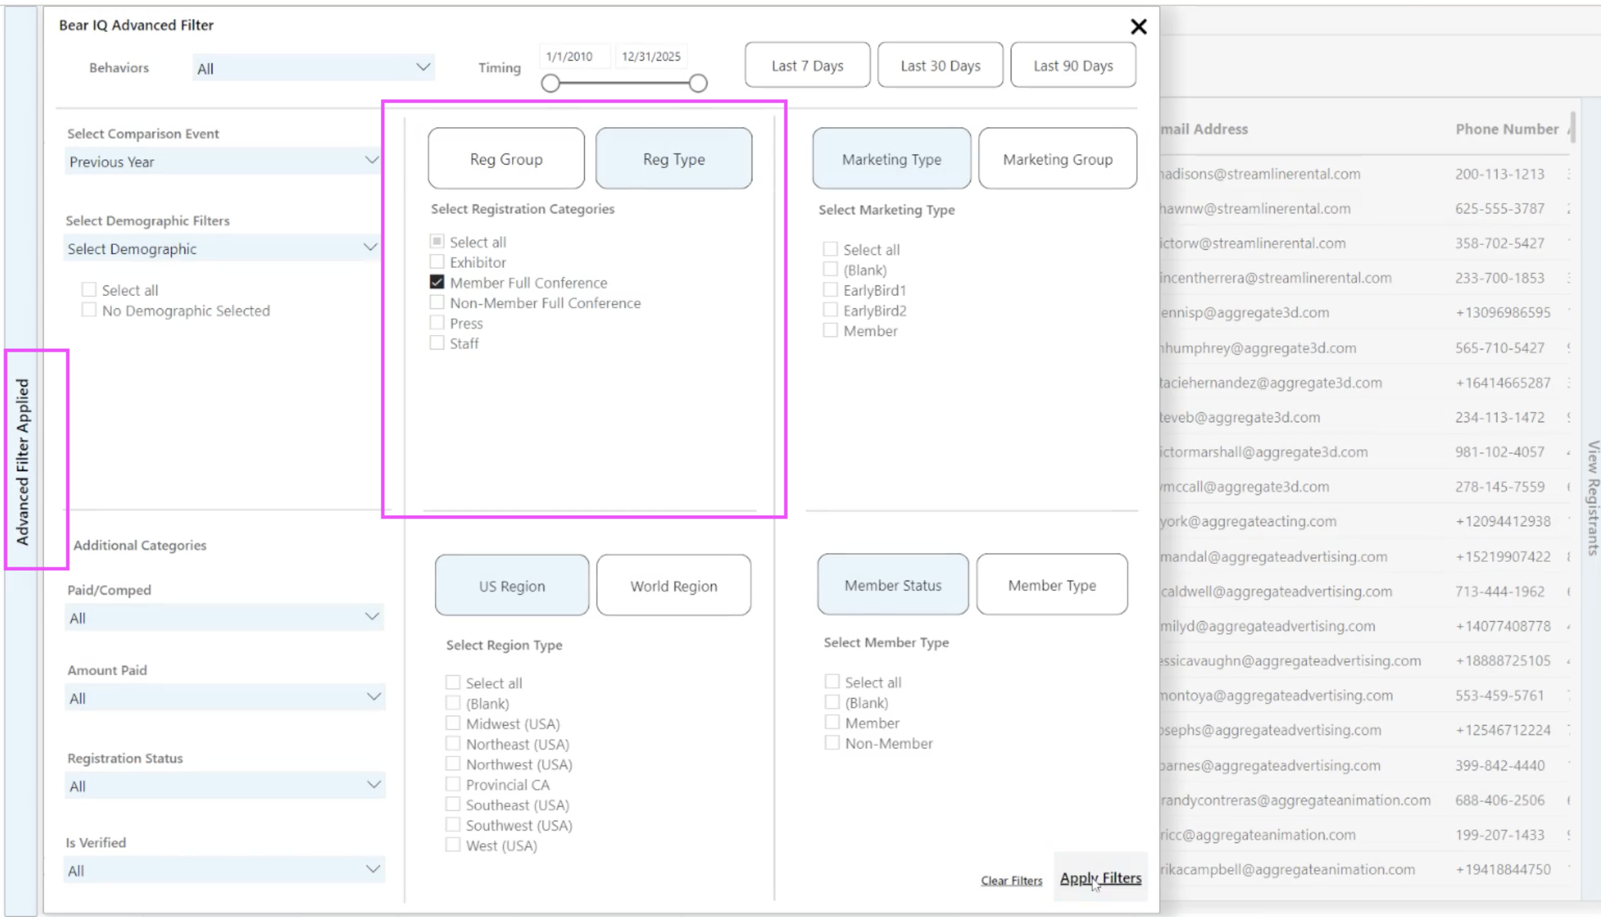Check the Select all registration categories

pos(437,241)
